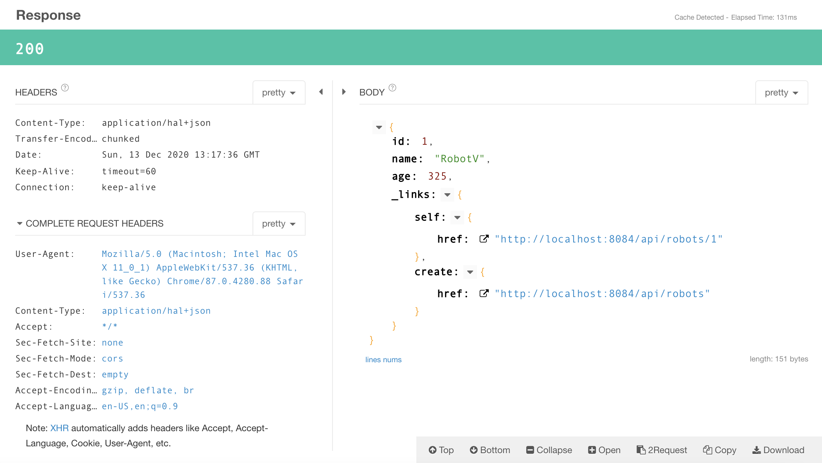Screen dimensions: 822x463
Task: Open the request headers pretty dropdown
Action: [279, 224]
